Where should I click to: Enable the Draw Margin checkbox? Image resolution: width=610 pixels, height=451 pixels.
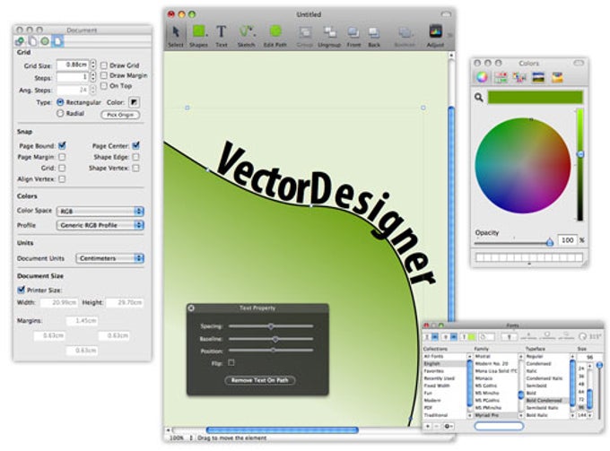[x=104, y=75]
